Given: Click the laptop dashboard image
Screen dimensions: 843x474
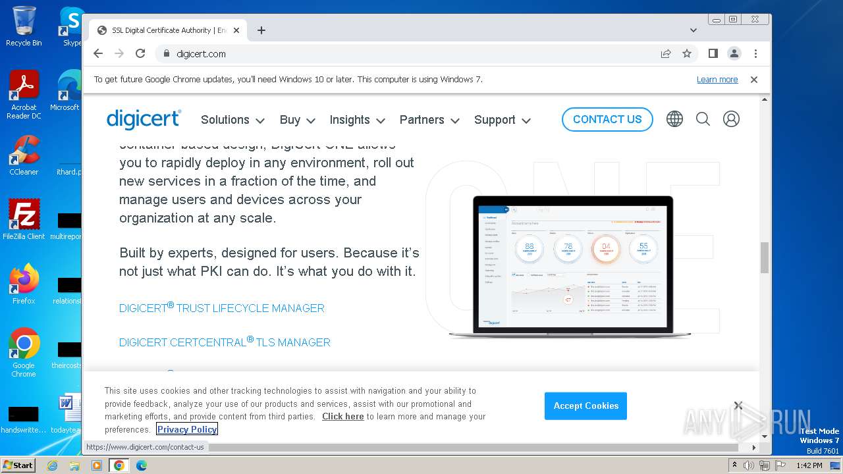Looking at the screenshot, I should click(x=570, y=267).
